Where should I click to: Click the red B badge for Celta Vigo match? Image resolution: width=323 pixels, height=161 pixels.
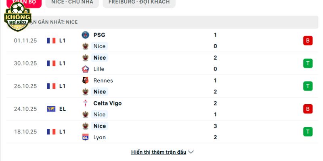click(308, 109)
